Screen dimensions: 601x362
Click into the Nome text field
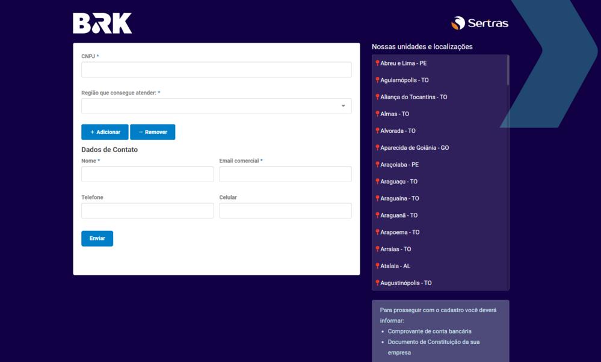(x=147, y=174)
